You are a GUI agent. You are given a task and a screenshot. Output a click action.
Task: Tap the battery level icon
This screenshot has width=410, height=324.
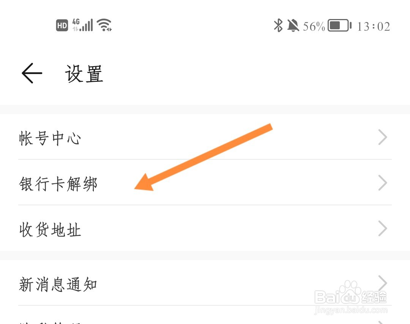[x=339, y=25]
